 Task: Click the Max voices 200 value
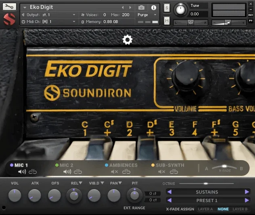[x=126, y=15]
